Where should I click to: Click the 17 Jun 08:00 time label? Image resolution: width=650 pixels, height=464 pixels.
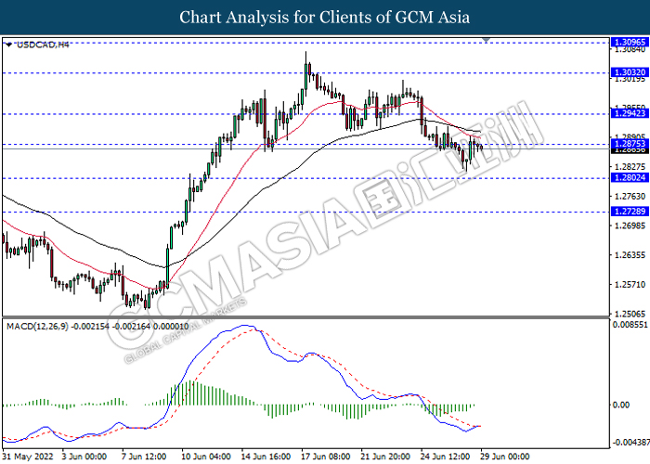click(325, 457)
